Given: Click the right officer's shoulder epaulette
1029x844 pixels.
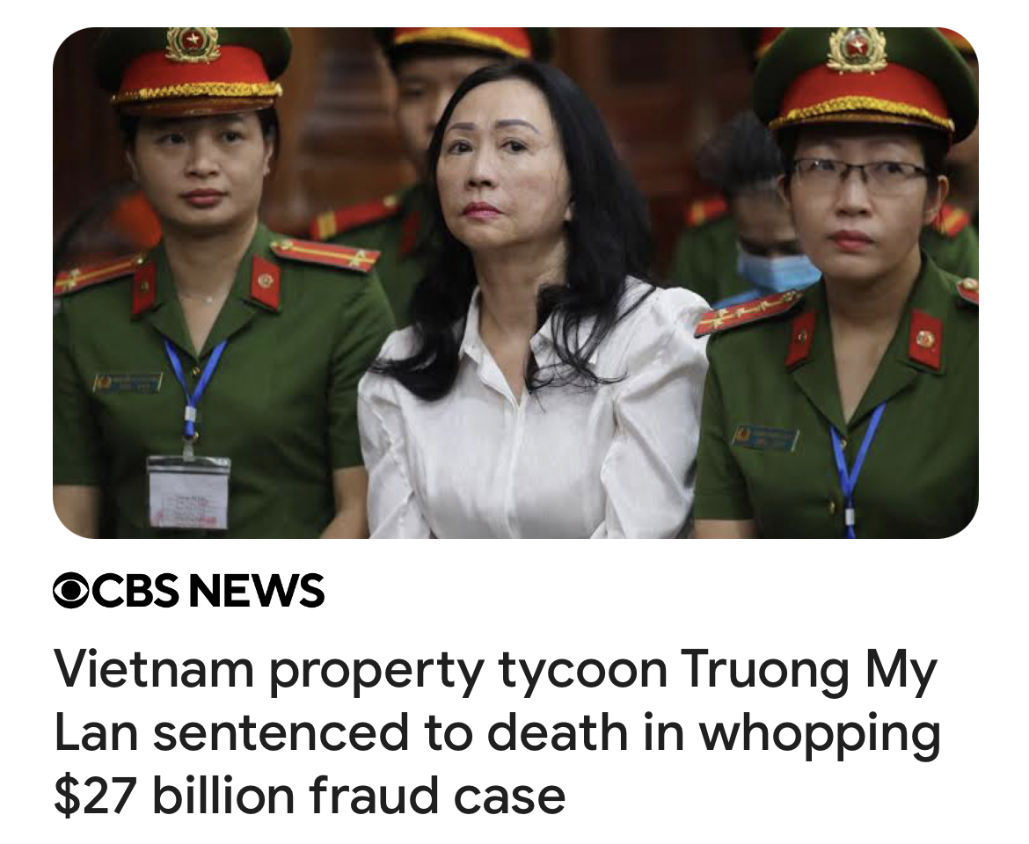Looking at the screenshot, I should point(748,311).
